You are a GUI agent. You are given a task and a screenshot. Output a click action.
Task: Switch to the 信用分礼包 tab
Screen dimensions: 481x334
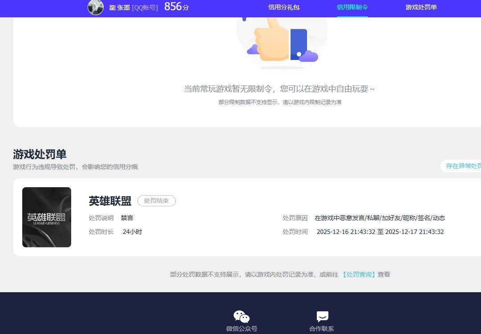283,8
